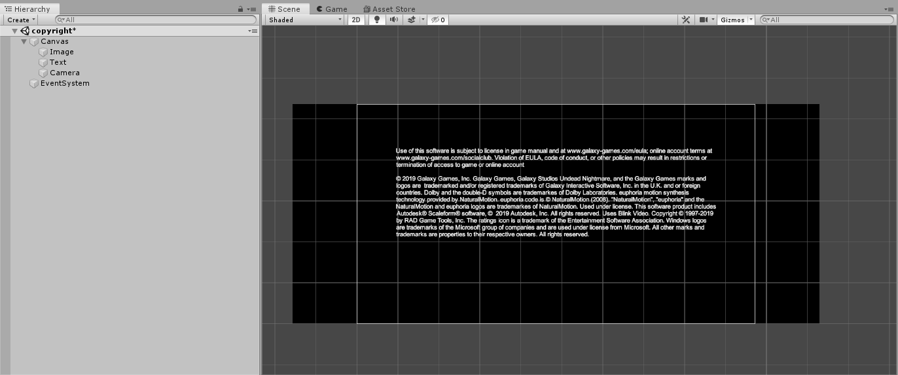Toggle 2D view mode
This screenshot has width=898, height=375.
356,20
